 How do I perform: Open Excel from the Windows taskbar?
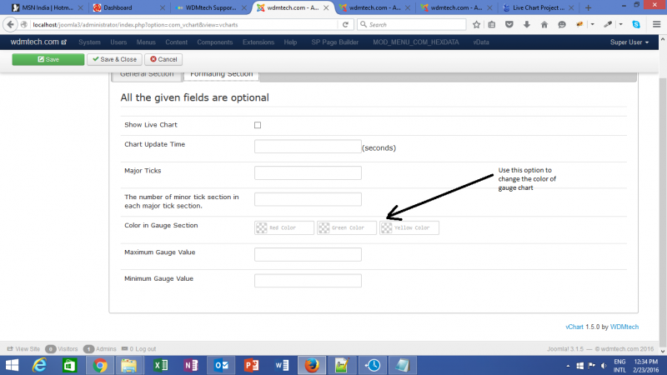click(158, 365)
